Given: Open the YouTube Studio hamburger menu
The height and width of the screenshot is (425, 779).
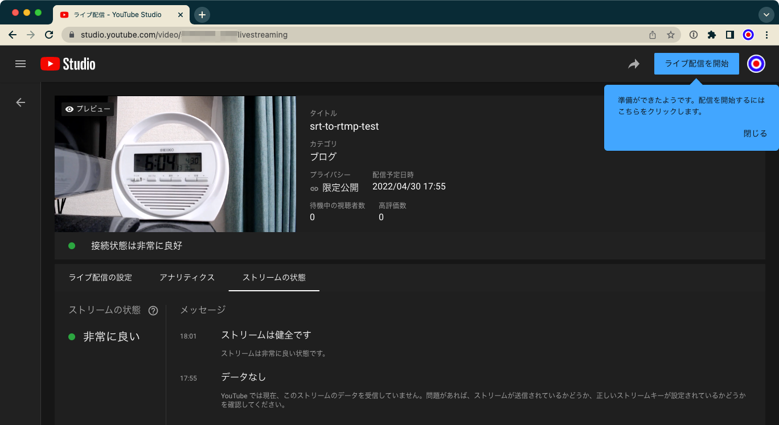Looking at the screenshot, I should coord(20,63).
